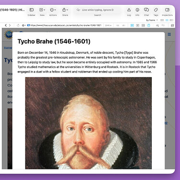
Task: Toggle the Inspectors panel icon
Action: 167,10
